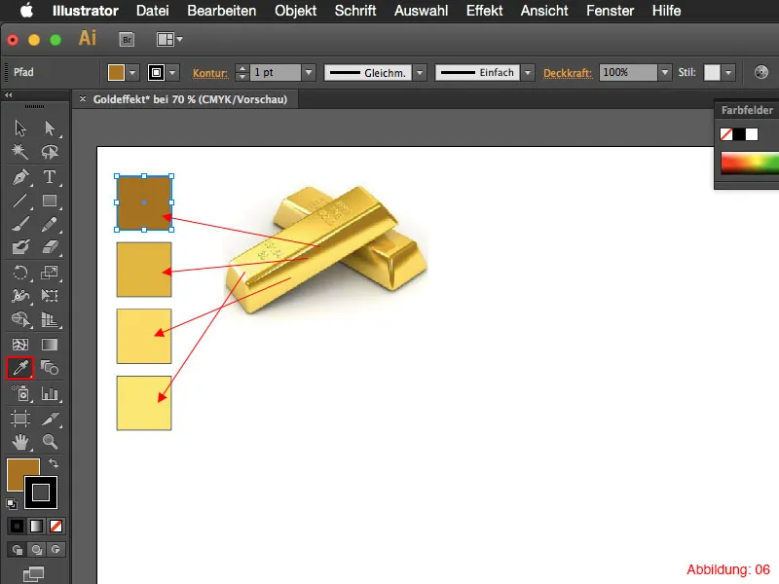Select the Mesh tool
Viewport: 779px width, 584px height.
pyautogui.click(x=20, y=345)
